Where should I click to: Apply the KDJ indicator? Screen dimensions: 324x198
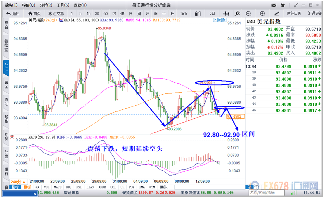(x=69, y=187)
